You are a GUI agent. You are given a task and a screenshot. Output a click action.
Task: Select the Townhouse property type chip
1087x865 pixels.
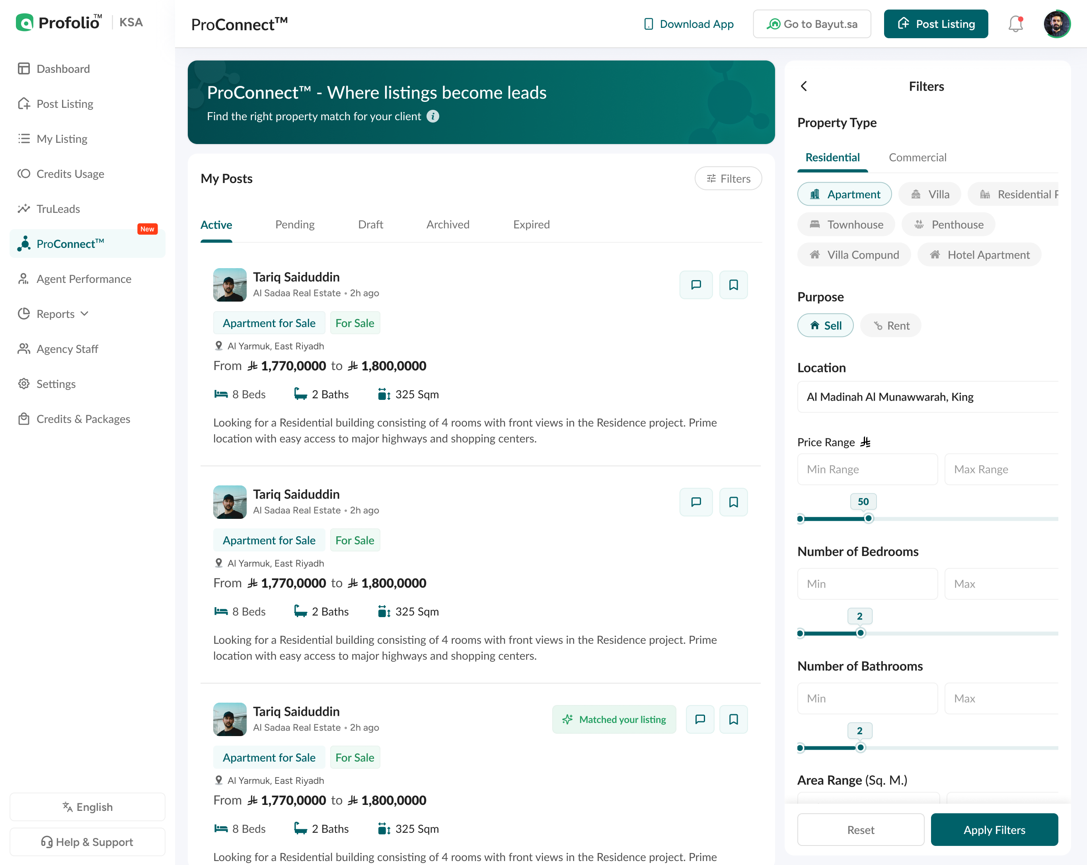[x=846, y=224]
